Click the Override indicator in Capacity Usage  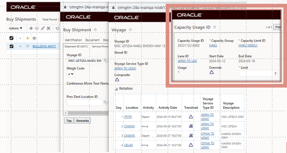(x=211, y=72)
